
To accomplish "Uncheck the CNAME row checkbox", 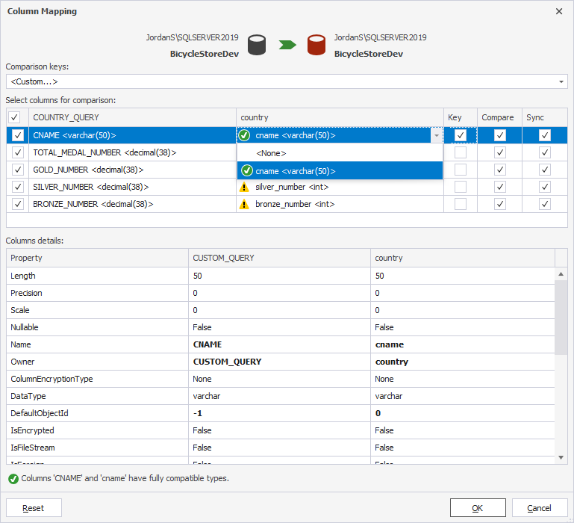I will pos(18,135).
